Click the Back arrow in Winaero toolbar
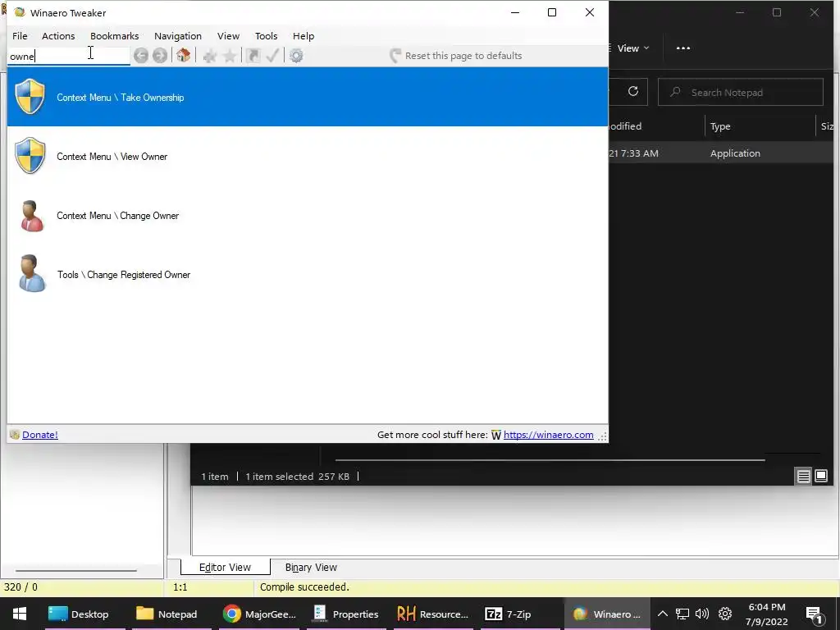Screen dimensions: 840x630 point(141,55)
